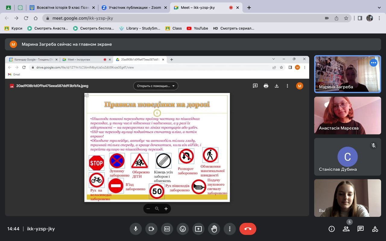
Task: Click the red leave call button
Action: click(248, 229)
